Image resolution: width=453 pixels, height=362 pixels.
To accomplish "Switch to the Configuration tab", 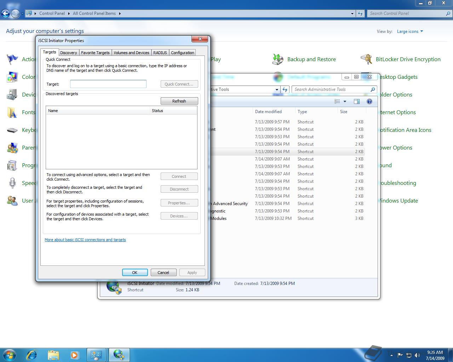I will (183, 53).
